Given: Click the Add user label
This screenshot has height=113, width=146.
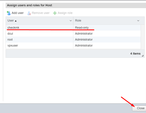Looking at the screenshot, I should (17, 13).
